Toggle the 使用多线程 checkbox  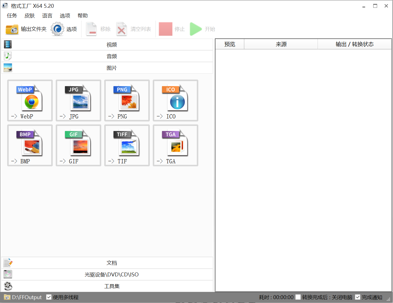coord(49,297)
